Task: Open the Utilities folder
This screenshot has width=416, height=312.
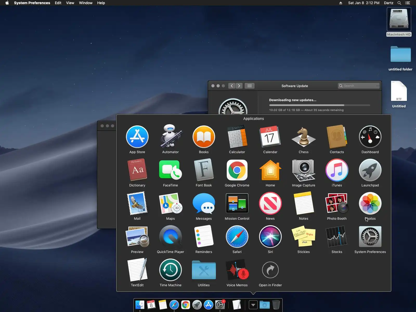Action: click(204, 270)
